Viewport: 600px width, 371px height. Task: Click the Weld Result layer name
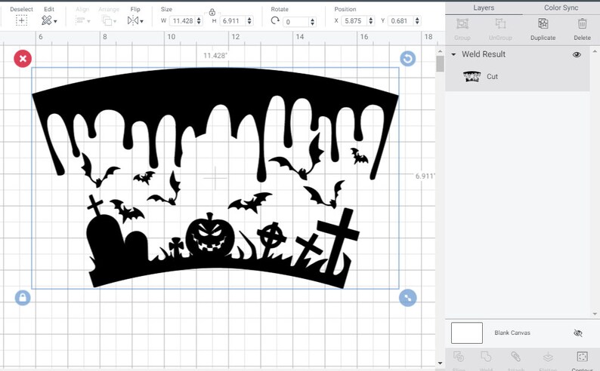[484, 54]
